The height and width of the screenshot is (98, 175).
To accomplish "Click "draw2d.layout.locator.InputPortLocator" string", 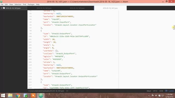I will pos(75,25).
